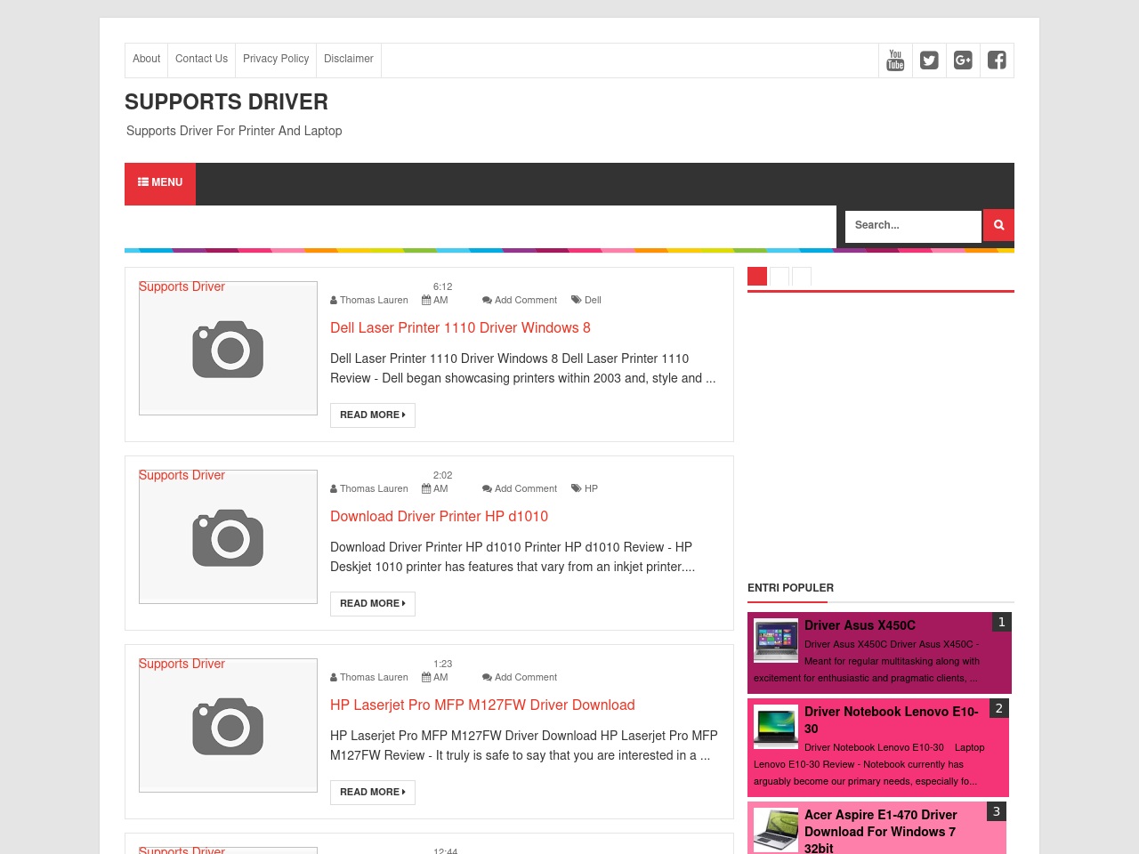Click the SUPPORTS DRIVER site title
The height and width of the screenshot is (854, 1139).
226,101
